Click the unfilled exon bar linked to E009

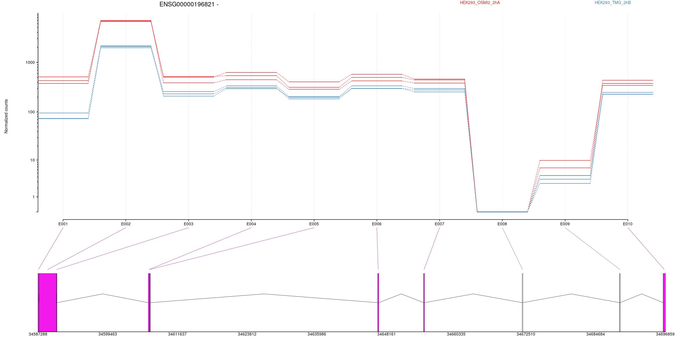(620, 302)
